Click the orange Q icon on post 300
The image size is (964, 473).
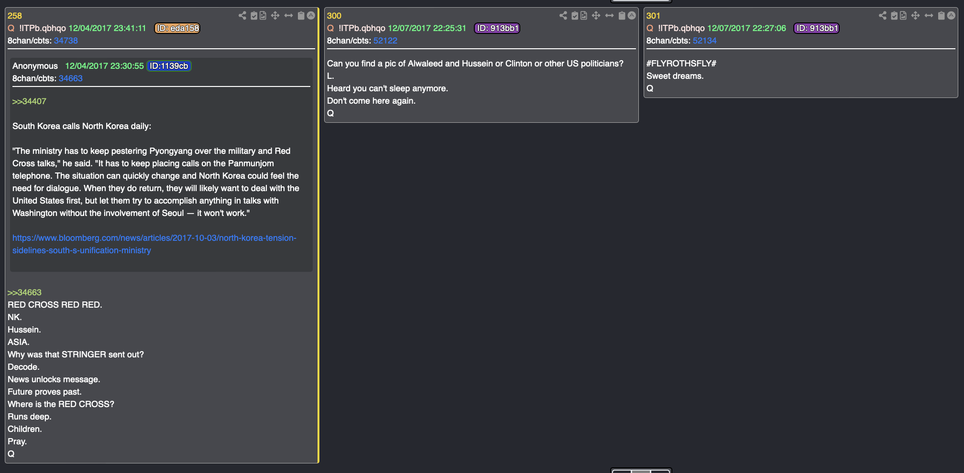click(x=330, y=28)
